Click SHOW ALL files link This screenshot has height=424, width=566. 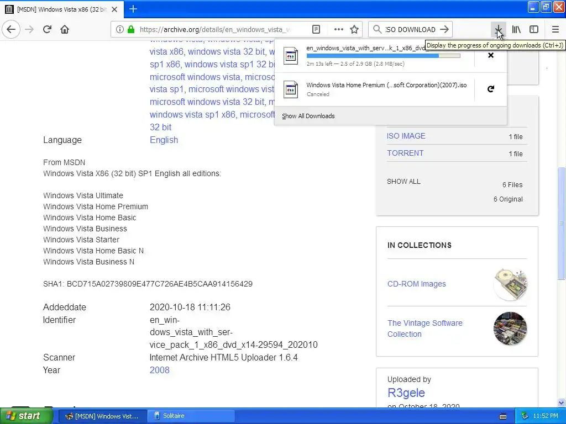(x=403, y=181)
